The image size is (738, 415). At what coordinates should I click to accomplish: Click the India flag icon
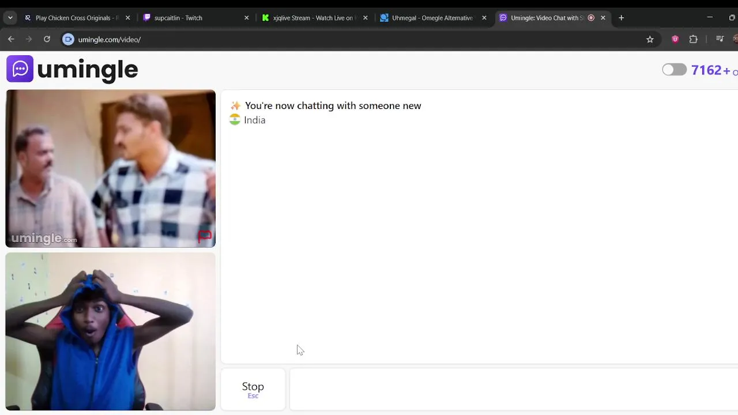(x=235, y=120)
